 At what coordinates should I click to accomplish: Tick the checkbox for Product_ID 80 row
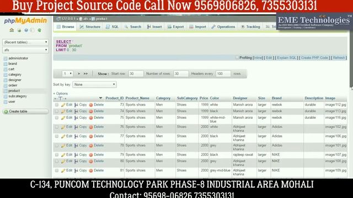coord(57,161)
